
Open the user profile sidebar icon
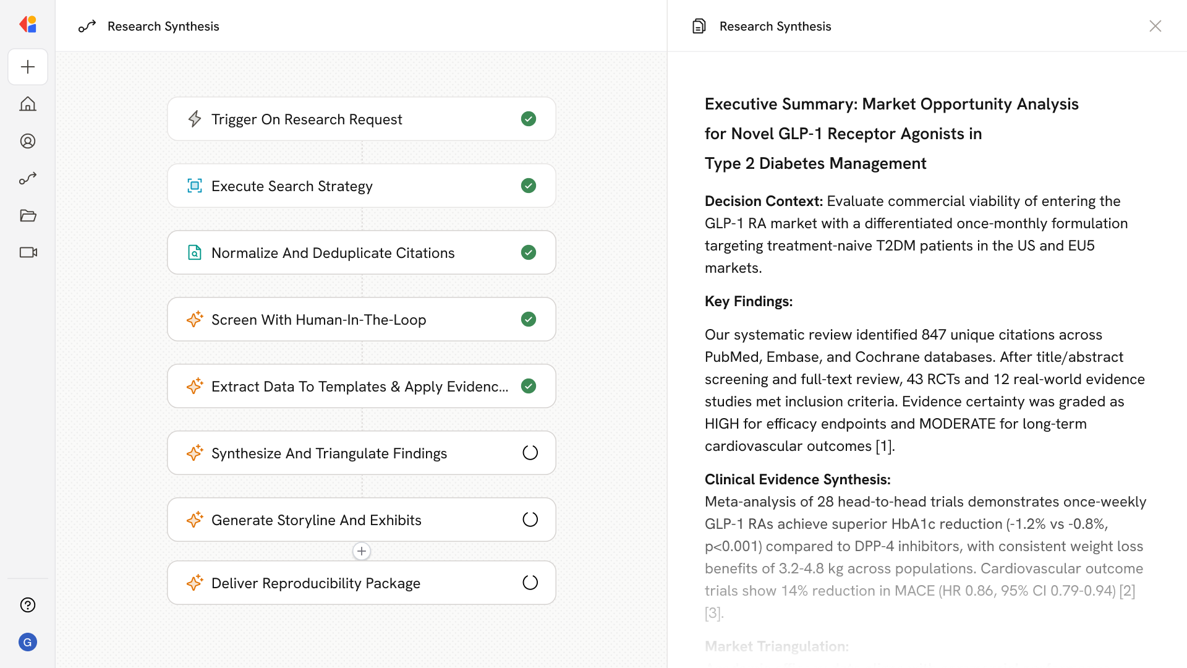point(28,141)
